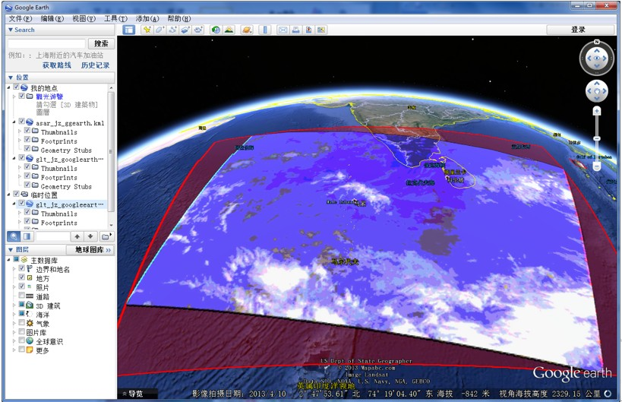
Task: Click the move joystick hand control
Action: [597, 91]
